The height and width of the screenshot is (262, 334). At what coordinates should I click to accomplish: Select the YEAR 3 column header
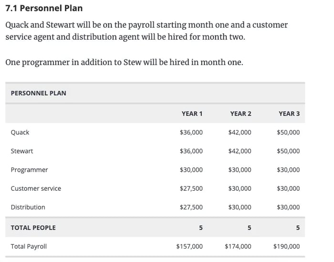coord(289,113)
